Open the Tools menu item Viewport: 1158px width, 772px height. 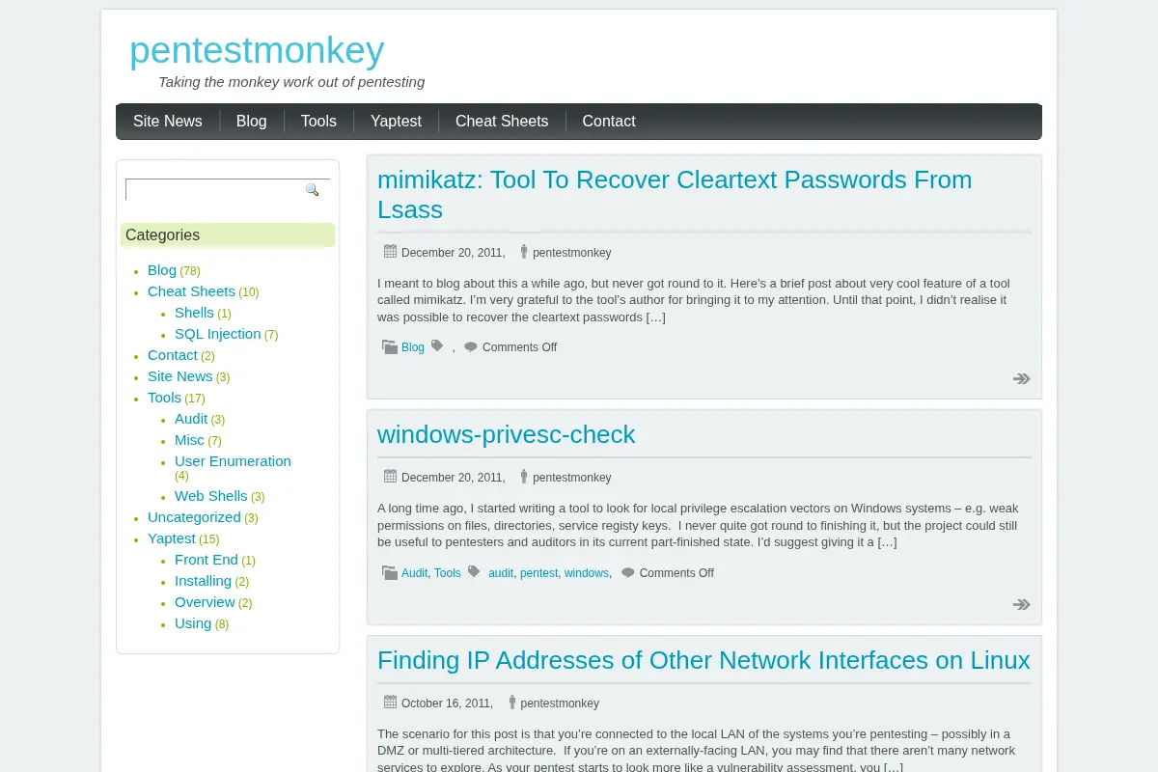point(318,122)
